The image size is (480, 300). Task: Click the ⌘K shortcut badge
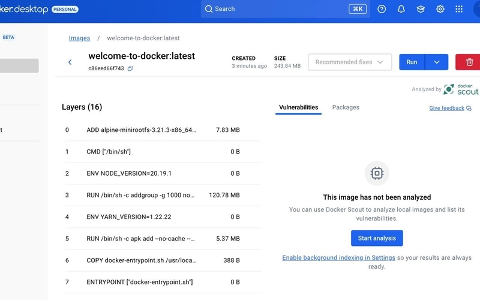coord(358,9)
